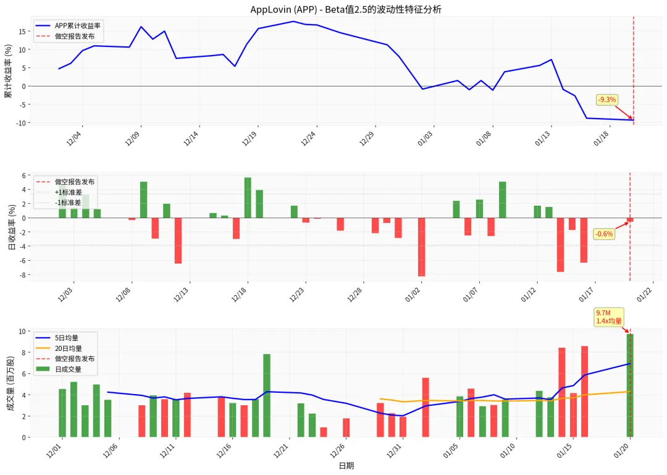Click the 成交量 (百万股) axis label
667x475 pixels.
10,384
